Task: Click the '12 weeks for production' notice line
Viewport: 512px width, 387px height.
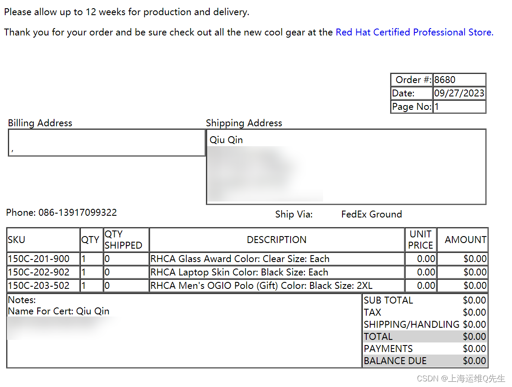Action: (127, 12)
